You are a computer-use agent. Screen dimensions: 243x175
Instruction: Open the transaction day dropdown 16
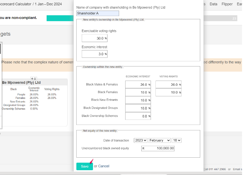coord(176,140)
